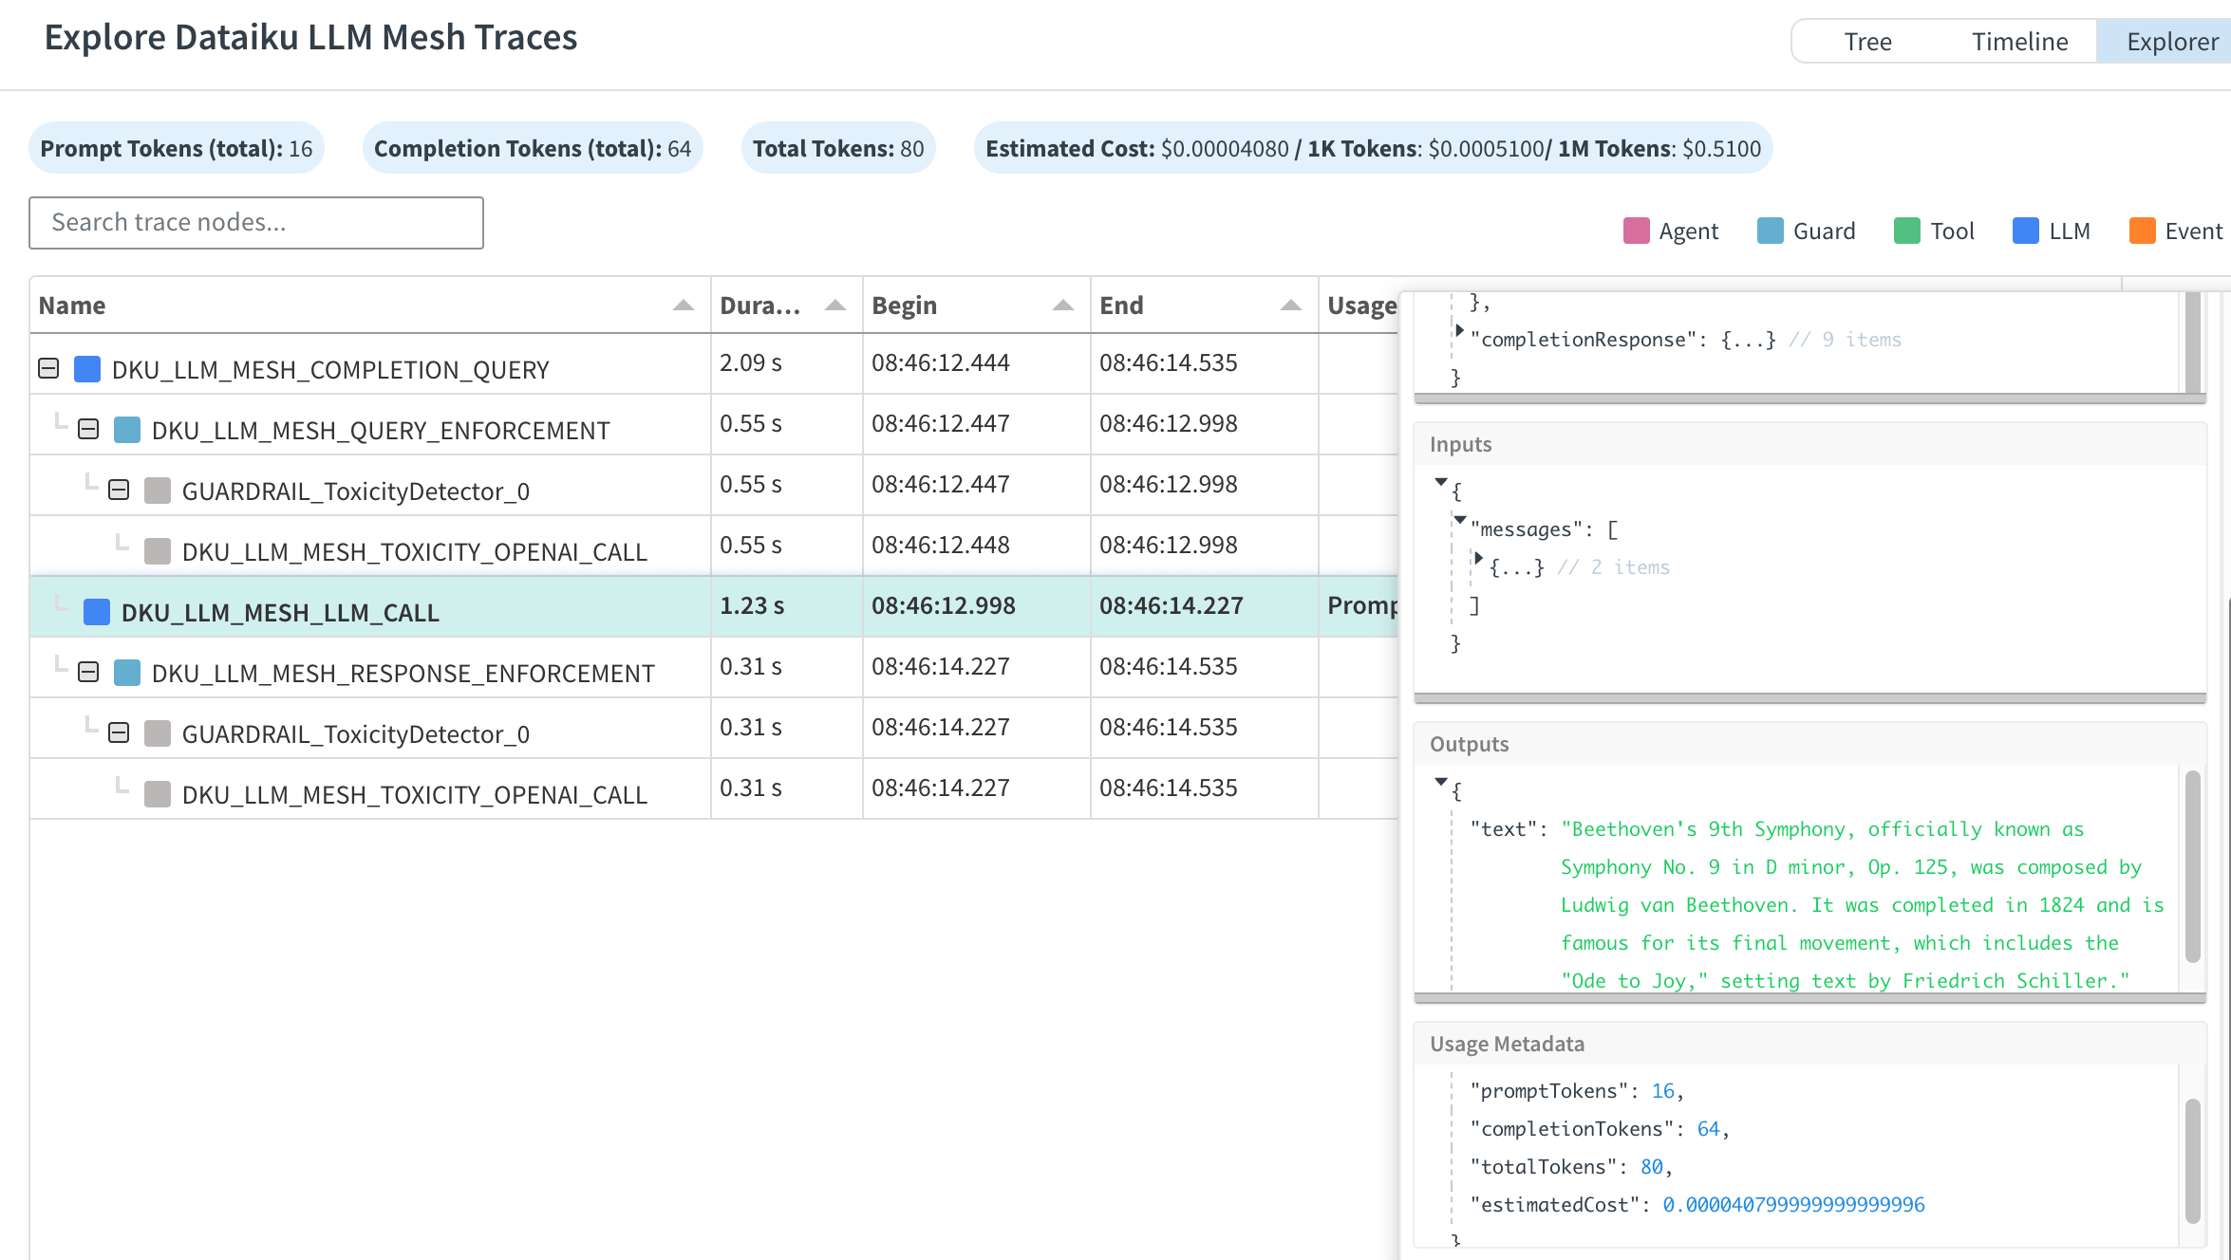Select the DKU_LLM_MESH_RESPONSE_ENFORCEMENT row name

[x=403, y=673]
